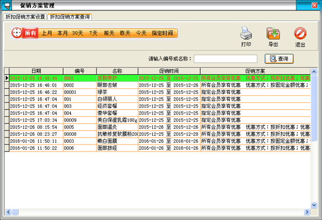
Task: Click the 打印 printer icon
Action: pos(246,33)
